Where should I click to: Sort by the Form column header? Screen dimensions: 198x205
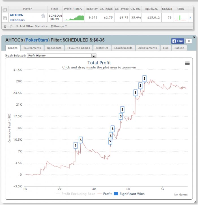[x=180, y=9]
